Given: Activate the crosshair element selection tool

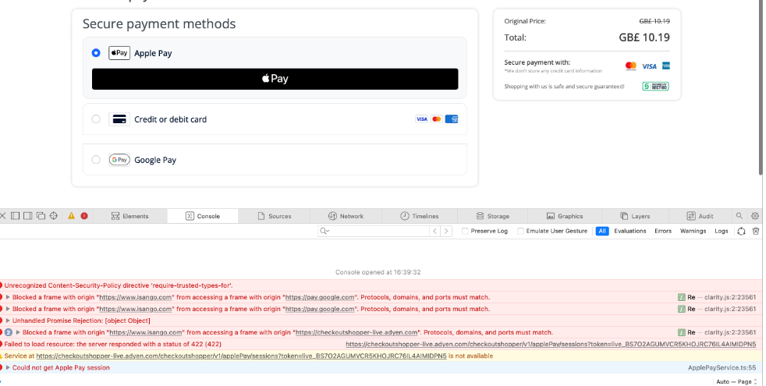Looking at the screenshot, I should [54, 216].
